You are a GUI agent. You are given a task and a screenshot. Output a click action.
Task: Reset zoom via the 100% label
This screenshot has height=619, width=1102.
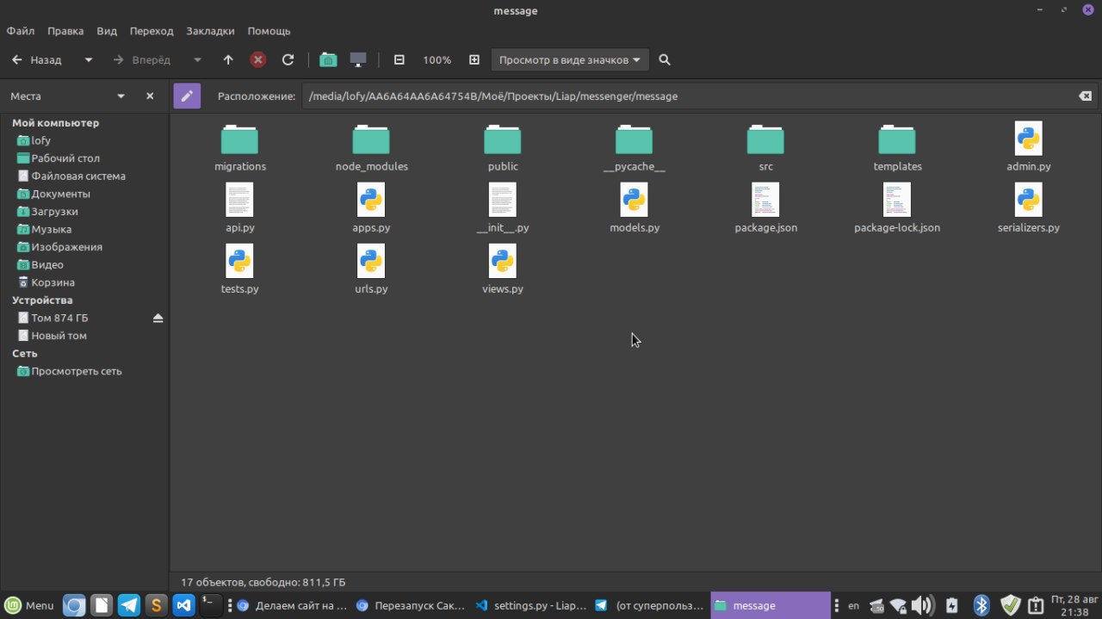[436, 60]
